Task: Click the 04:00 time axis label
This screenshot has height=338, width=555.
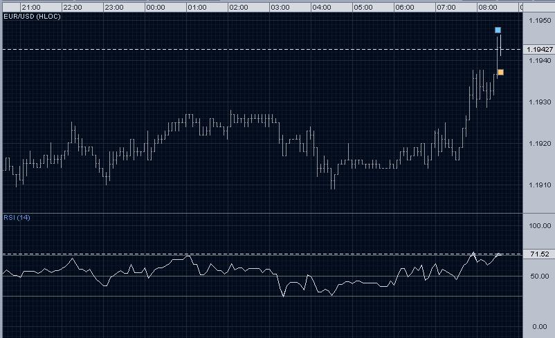Action: (321, 7)
